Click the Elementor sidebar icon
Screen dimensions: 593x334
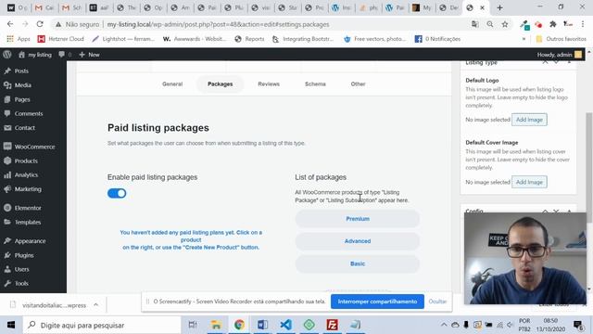(7, 208)
